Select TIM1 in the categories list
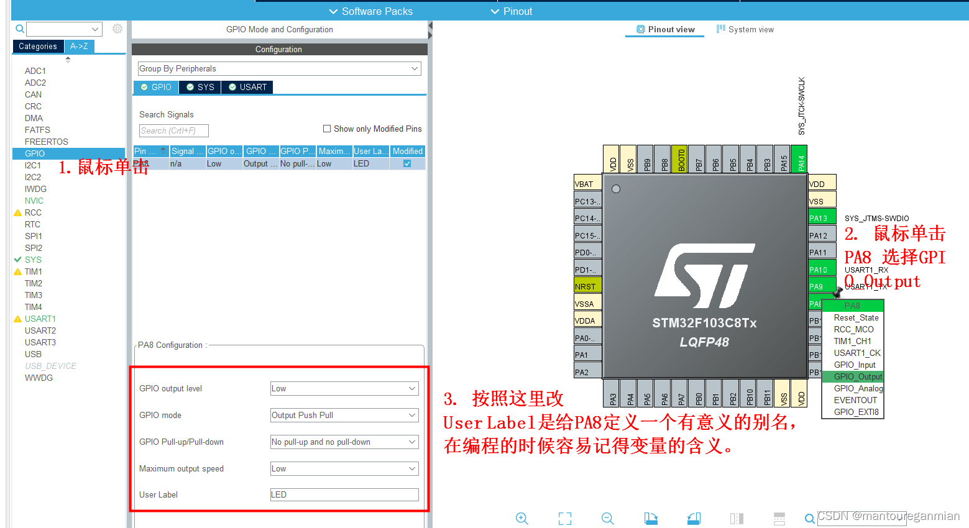The width and height of the screenshot is (969, 528). coord(34,271)
